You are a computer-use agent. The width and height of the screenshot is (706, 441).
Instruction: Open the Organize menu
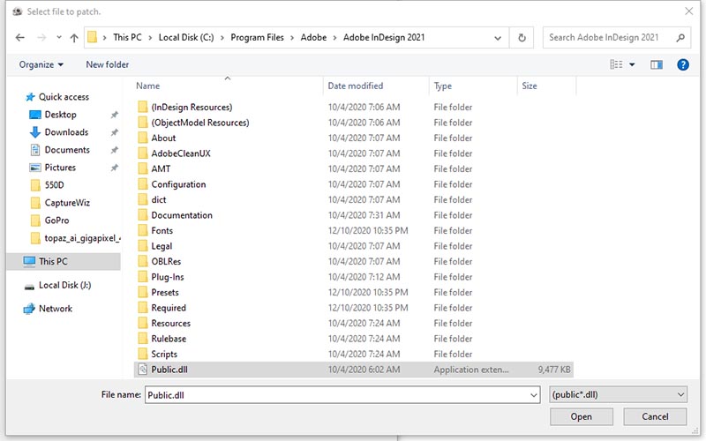41,64
